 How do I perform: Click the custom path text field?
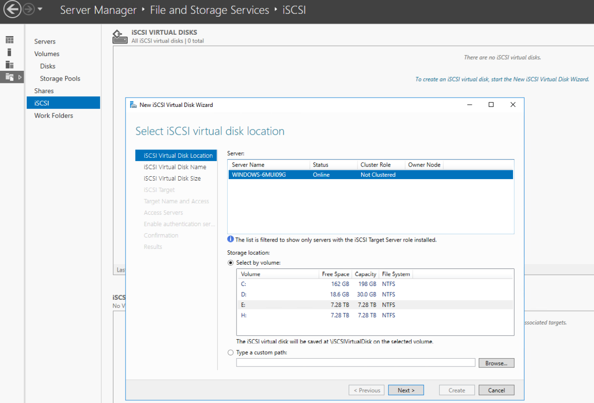[355, 363]
